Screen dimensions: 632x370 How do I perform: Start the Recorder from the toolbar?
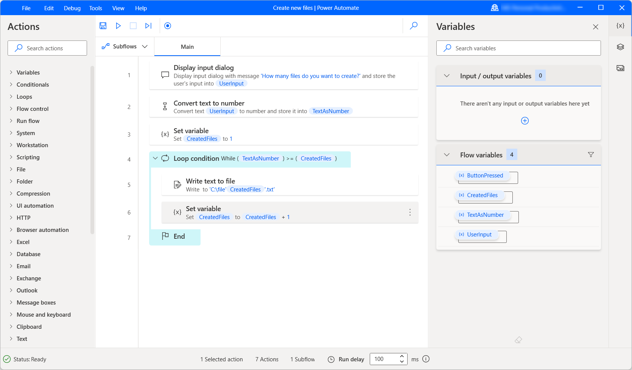(167, 26)
